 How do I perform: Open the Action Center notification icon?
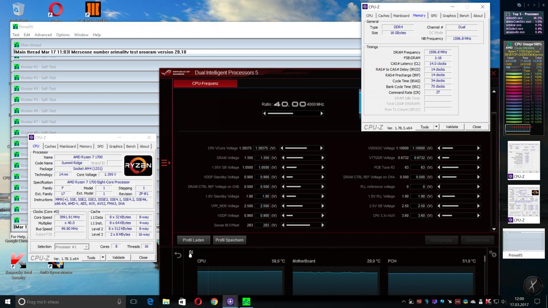(537, 301)
